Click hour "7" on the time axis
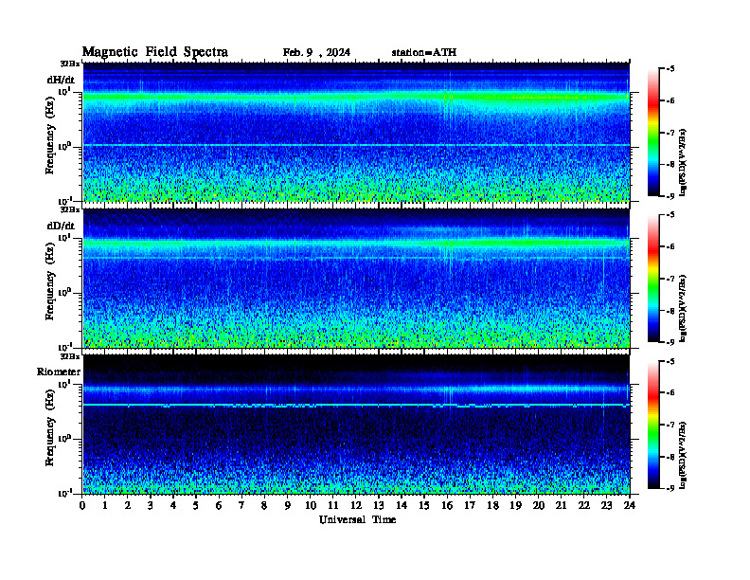The image size is (750, 580). pyautogui.click(x=242, y=506)
